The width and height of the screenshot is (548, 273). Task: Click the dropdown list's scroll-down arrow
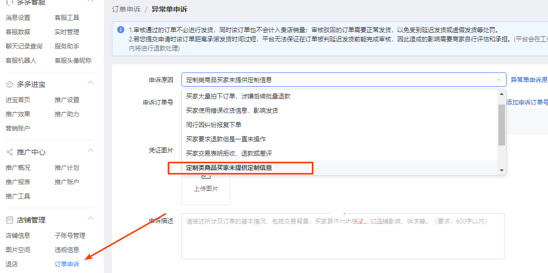(501, 170)
